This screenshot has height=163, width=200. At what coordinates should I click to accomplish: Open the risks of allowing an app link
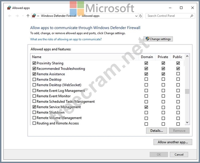(x=66, y=39)
